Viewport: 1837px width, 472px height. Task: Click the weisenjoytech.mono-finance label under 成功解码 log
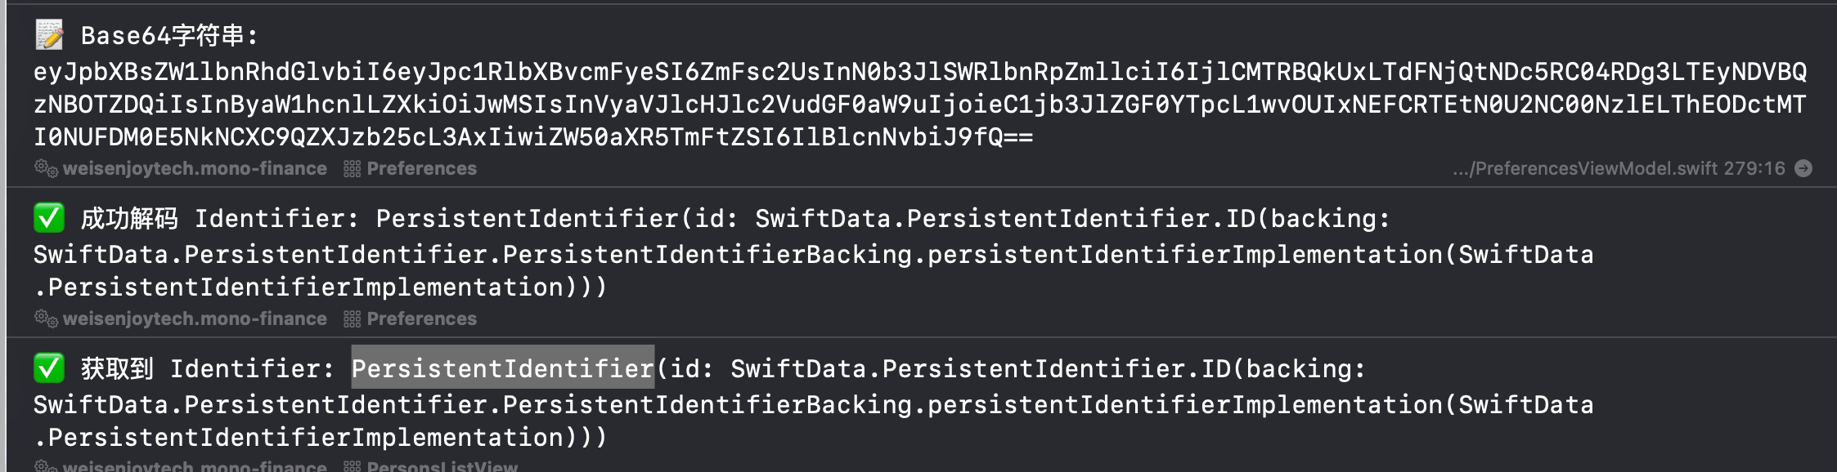click(x=195, y=318)
